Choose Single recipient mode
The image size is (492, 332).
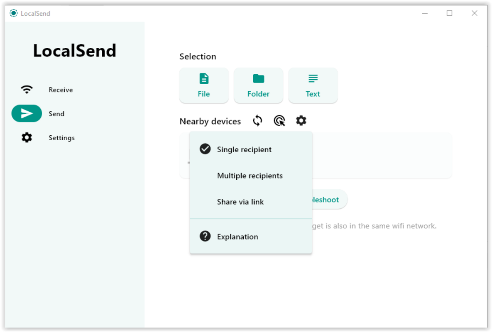click(251, 149)
